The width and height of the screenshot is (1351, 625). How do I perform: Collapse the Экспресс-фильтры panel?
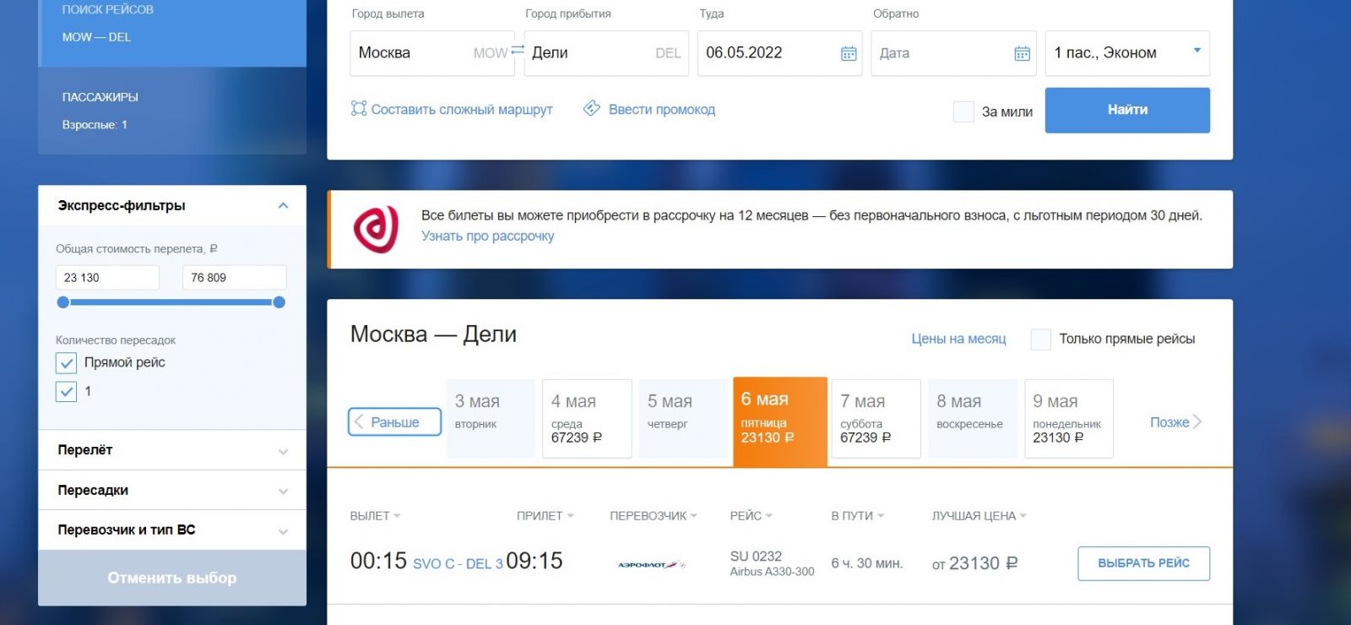(283, 206)
